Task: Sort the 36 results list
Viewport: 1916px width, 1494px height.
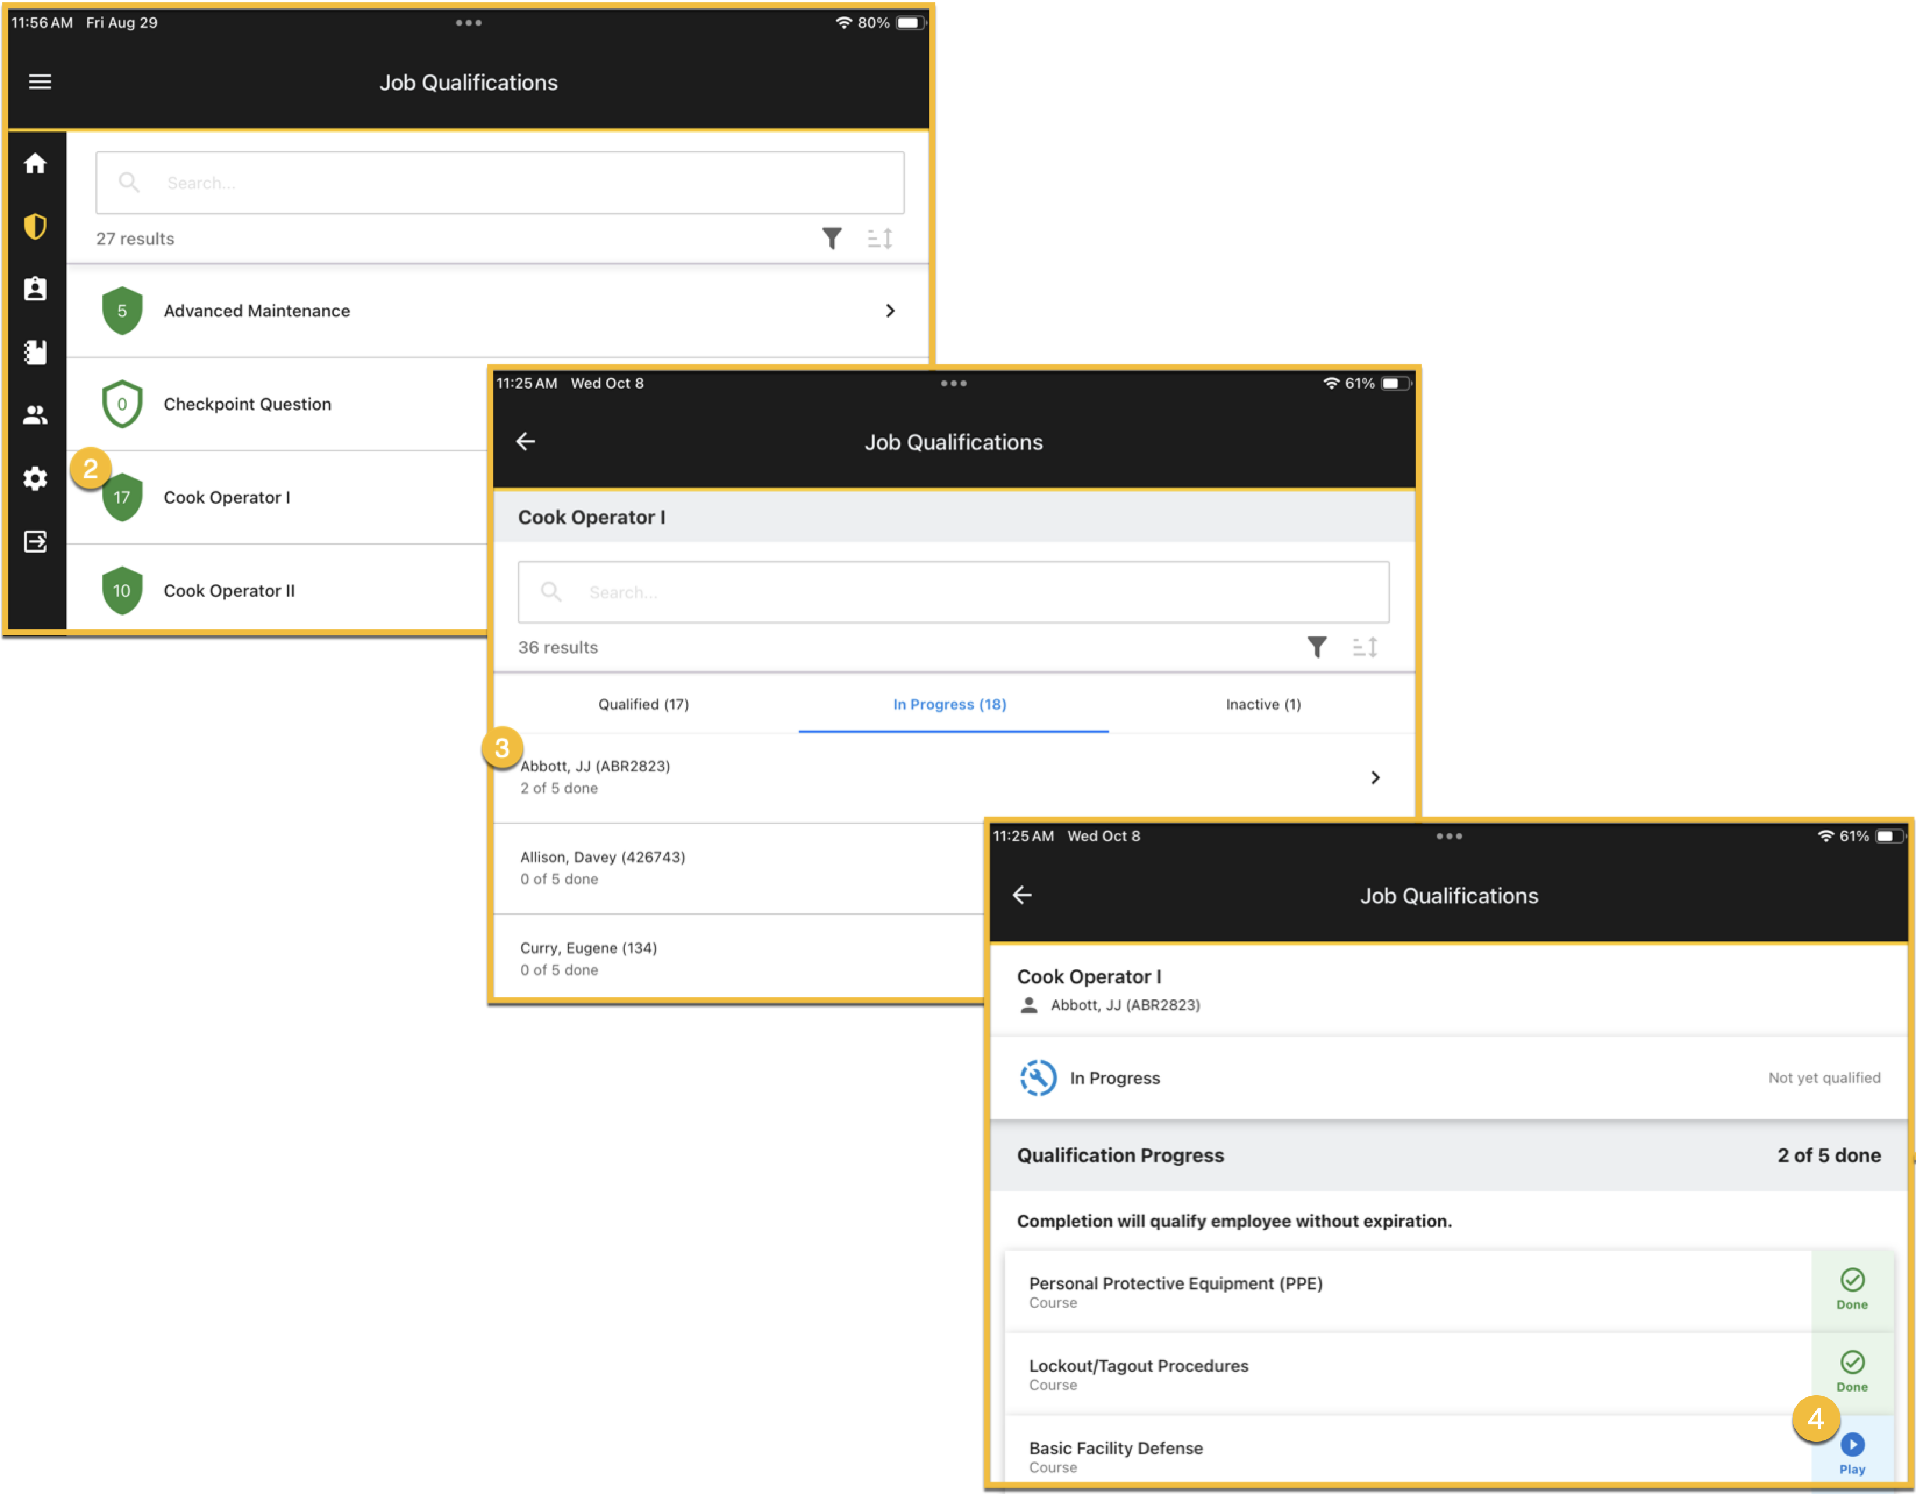Action: [1364, 648]
